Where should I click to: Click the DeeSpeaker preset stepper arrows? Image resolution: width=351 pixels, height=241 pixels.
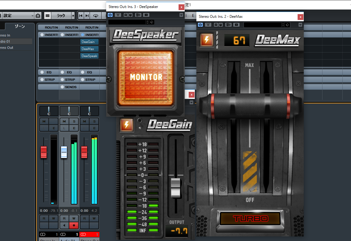coord(147,22)
